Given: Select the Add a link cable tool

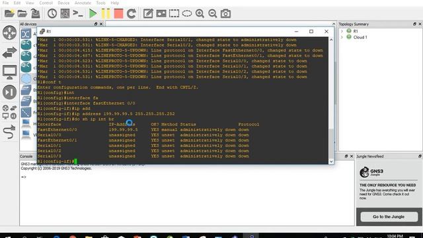Looking at the screenshot, I should point(9,132).
